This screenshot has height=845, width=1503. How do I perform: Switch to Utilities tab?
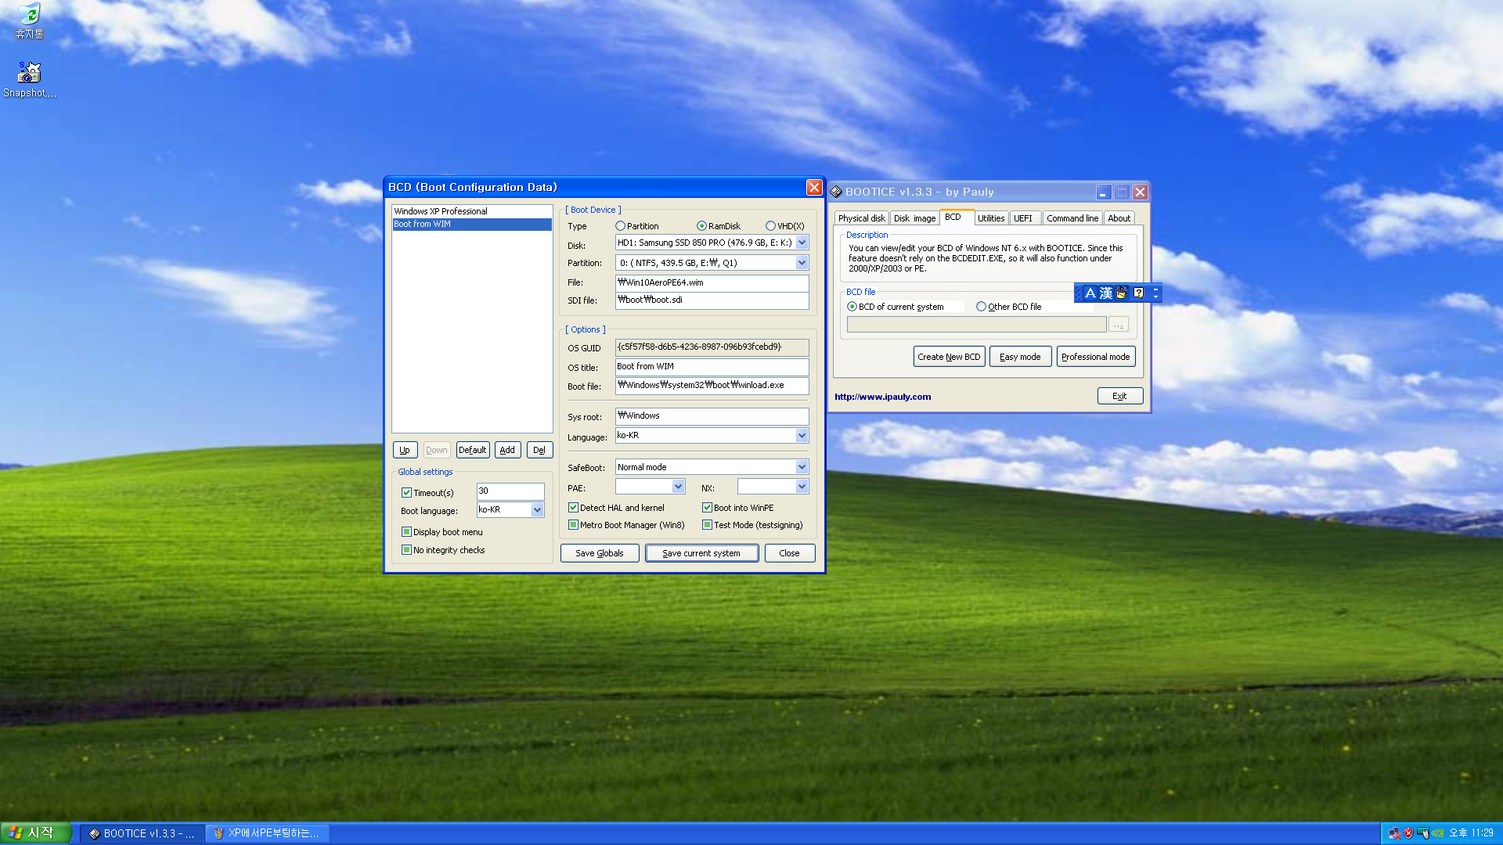990,218
